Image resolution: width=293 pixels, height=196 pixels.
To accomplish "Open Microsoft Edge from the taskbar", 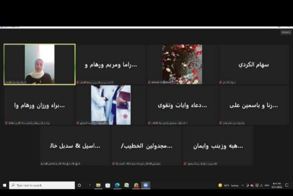I will click(117, 185).
